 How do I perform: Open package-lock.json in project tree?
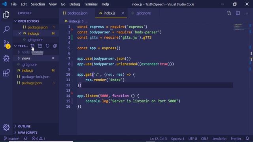click(x=36, y=77)
